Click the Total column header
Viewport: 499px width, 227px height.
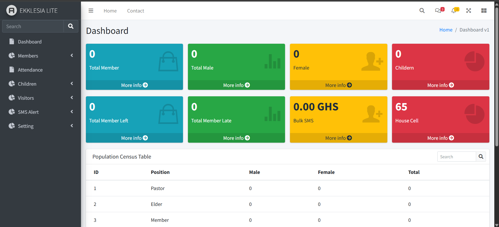[414, 172]
